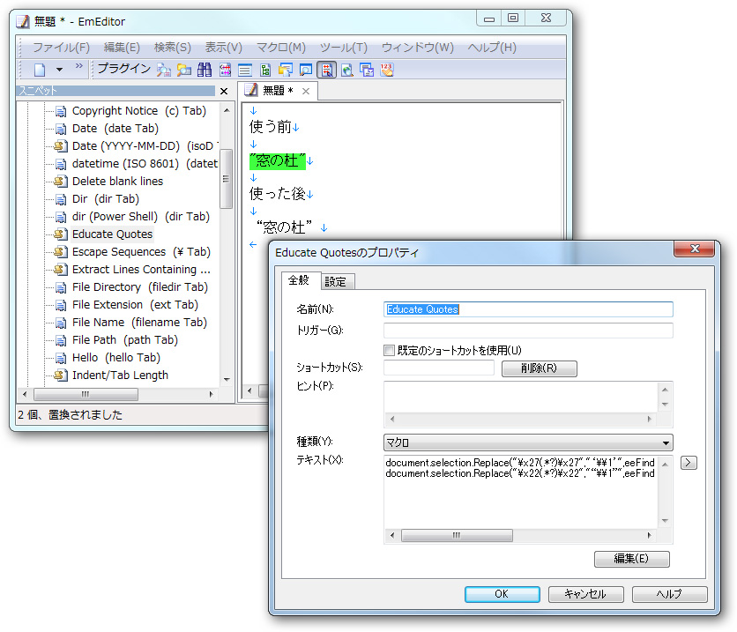This screenshot has width=737, height=632.
Task: Click the 名前(N) input field
Action: pyautogui.click(x=528, y=309)
